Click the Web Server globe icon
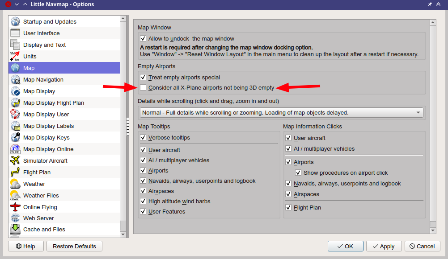The image size is (448, 259). click(x=15, y=218)
